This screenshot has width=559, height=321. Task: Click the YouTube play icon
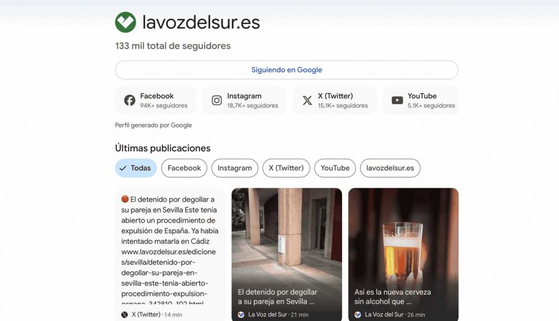(x=397, y=100)
